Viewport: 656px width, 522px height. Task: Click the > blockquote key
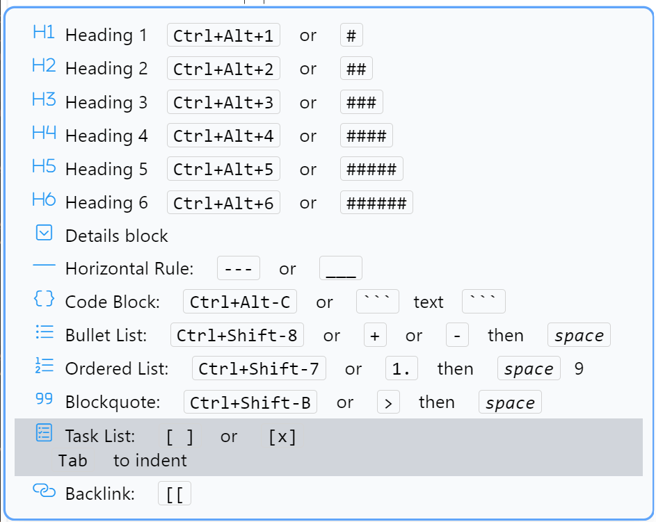click(388, 402)
